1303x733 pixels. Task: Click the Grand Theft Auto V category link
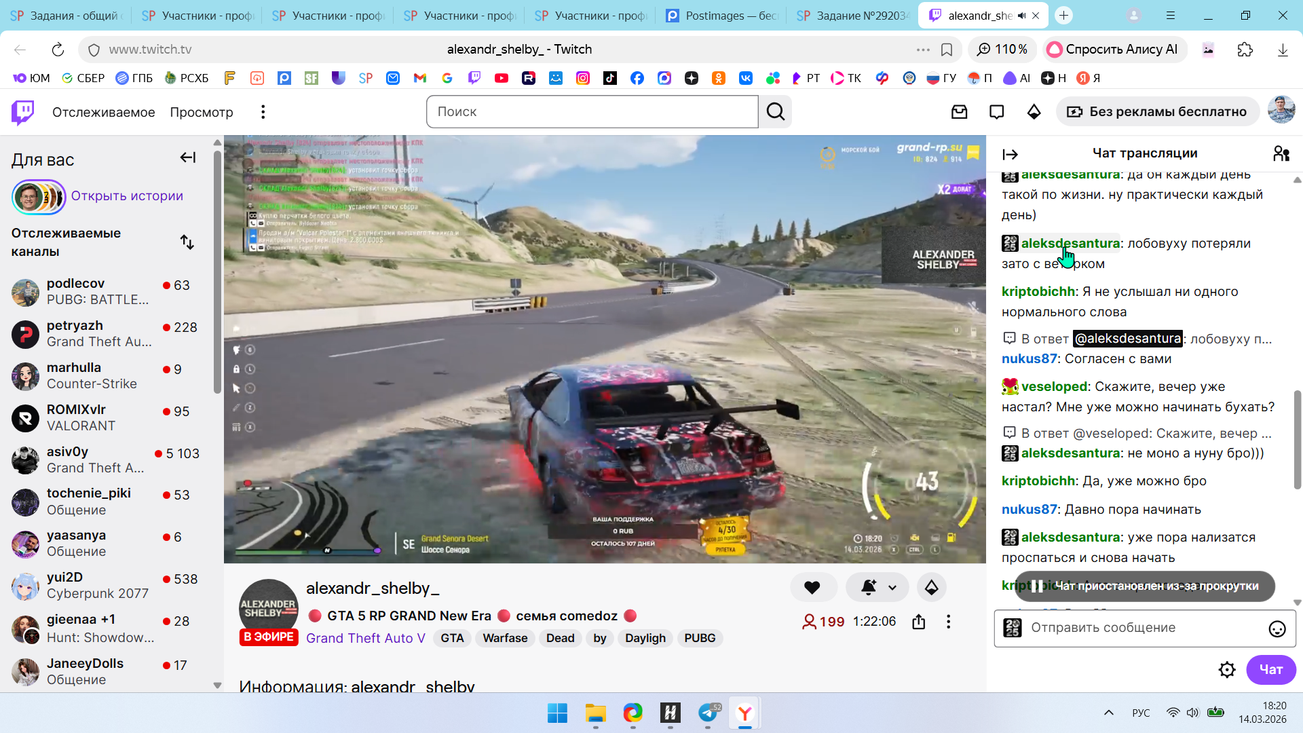pos(365,638)
